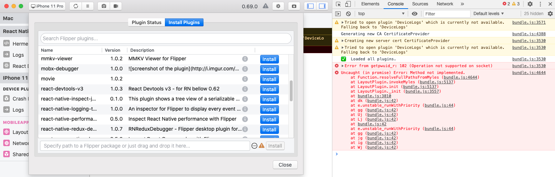Screen dimensions: 555x177
Task: Open the iPhone 11 Pro device selector
Action: (47, 6)
